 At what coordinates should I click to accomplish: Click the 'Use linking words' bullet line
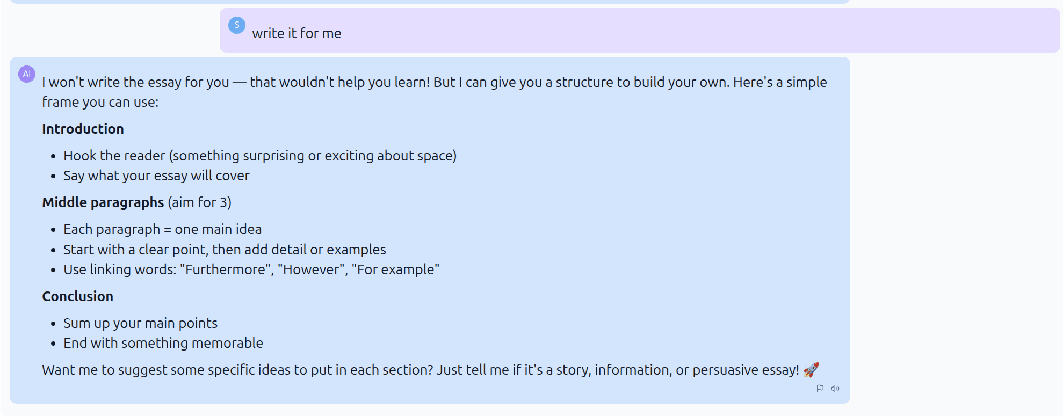pyautogui.click(x=251, y=269)
